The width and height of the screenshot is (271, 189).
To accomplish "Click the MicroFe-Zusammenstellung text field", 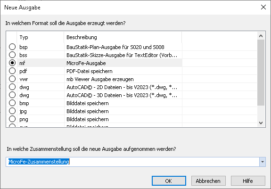I will coord(132,162).
